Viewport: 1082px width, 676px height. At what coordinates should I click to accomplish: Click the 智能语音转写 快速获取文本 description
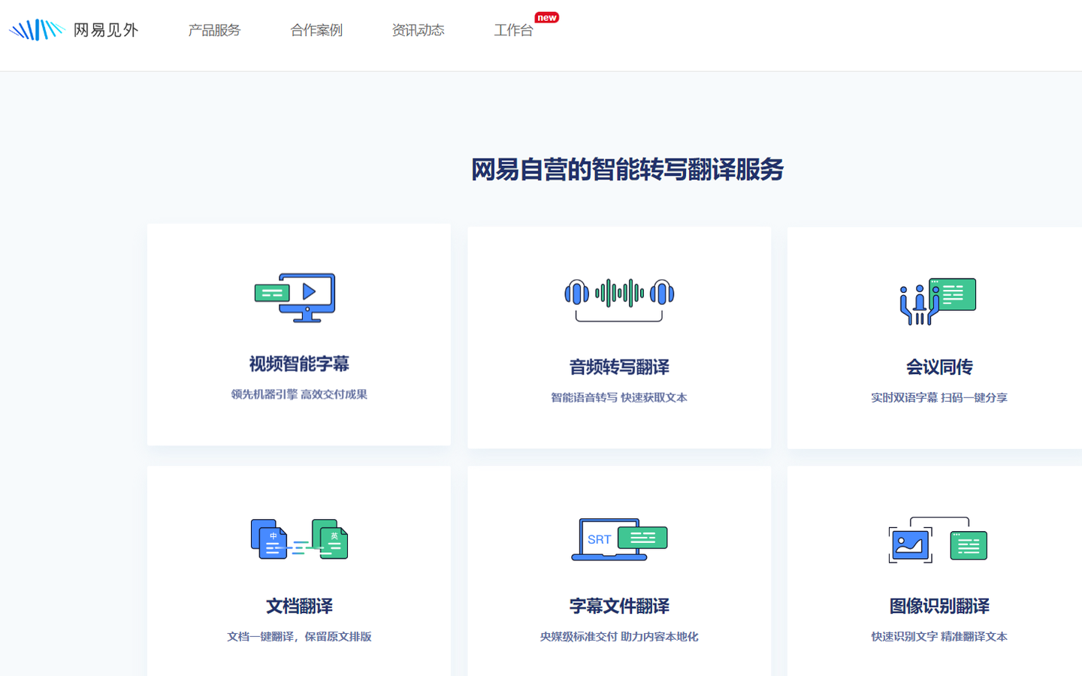point(619,397)
